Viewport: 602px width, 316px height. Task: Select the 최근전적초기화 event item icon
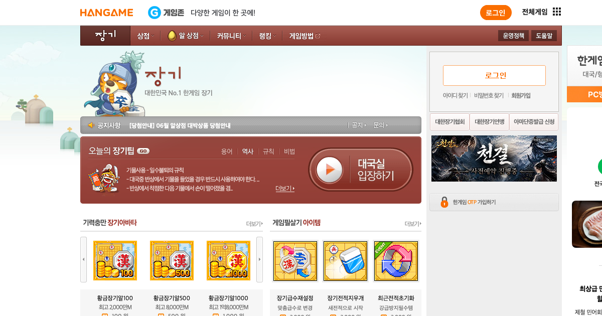click(396, 261)
